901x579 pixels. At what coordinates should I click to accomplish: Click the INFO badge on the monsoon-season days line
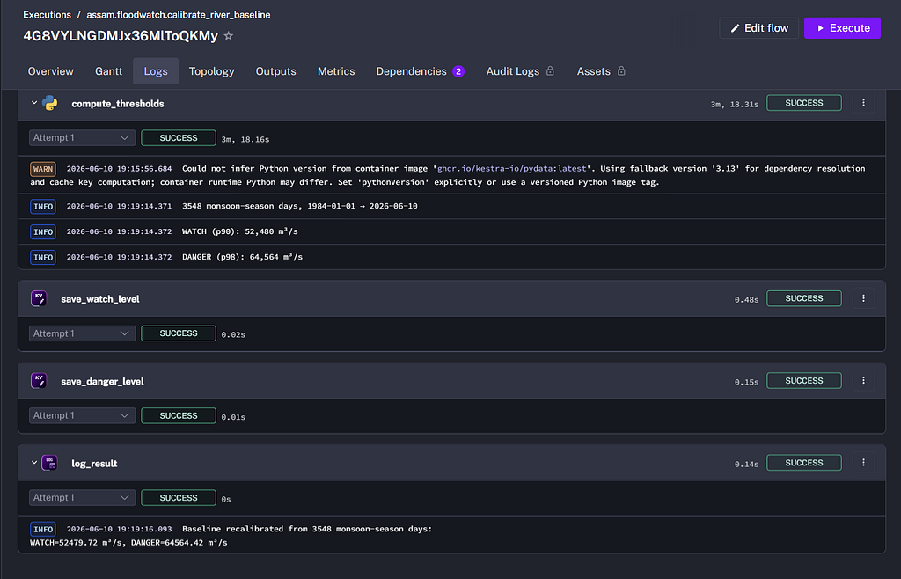[x=43, y=206]
